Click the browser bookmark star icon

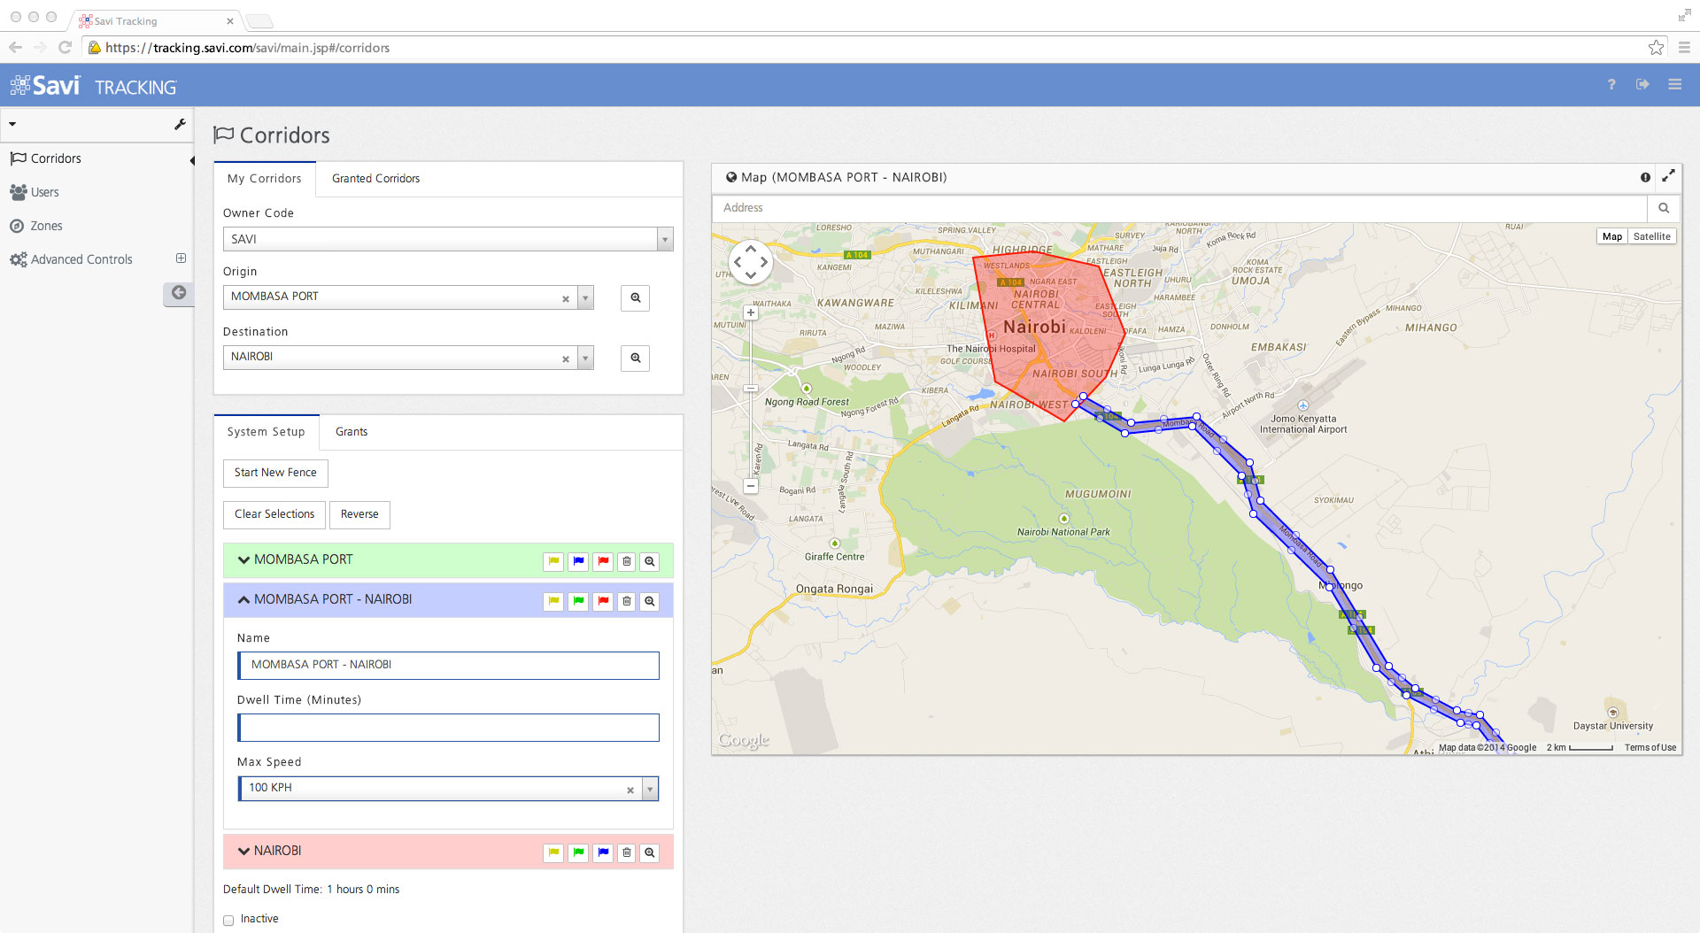click(x=1656, y=48)
